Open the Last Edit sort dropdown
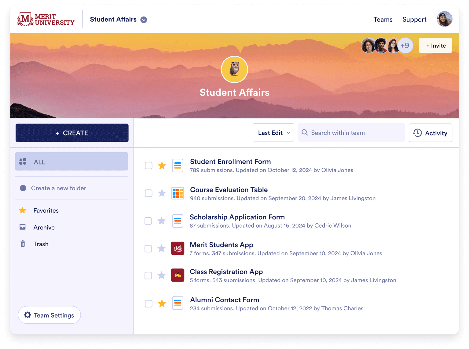The height and width of the screenshot is (349, 469). [273, 133]
